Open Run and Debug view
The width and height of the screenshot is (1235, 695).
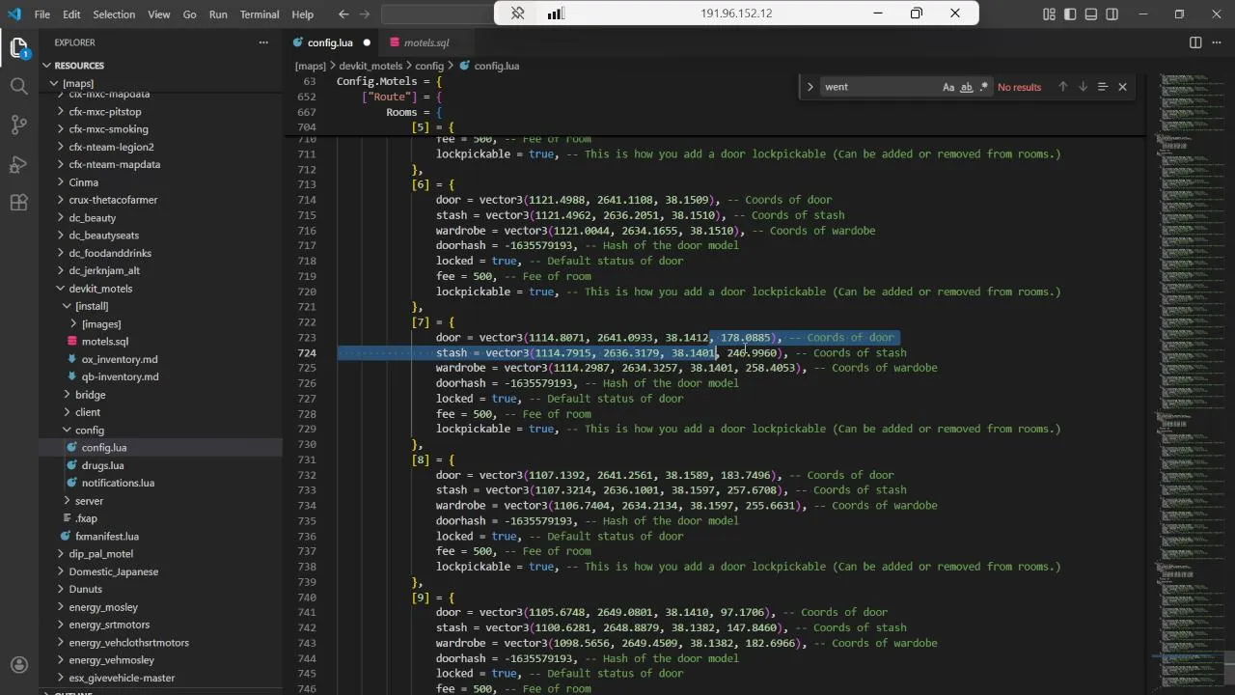[x=19, y=163]
